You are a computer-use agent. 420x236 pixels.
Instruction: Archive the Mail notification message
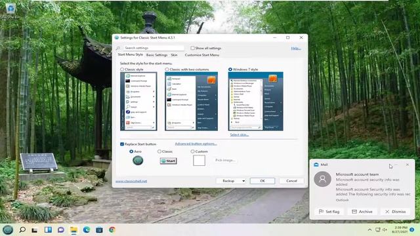[362, 211]
